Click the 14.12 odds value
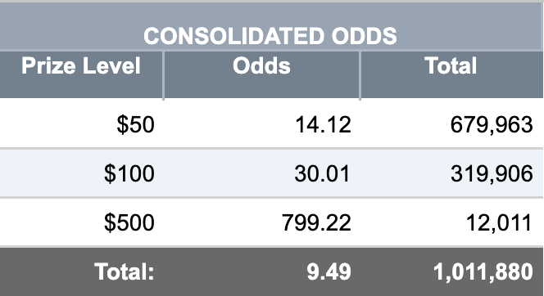The width and height of the screenshot is (544, 296). coord(323,124)
